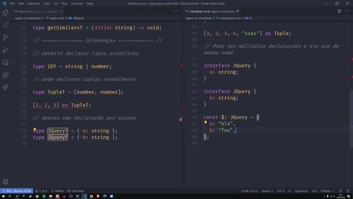Screen dimensions: 353x199
Task: Open the Run and Debug view
Action: [6, 50]
